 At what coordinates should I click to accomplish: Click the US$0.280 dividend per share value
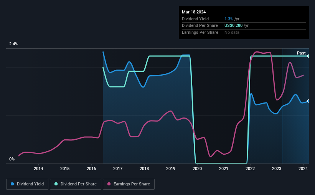pos(233,26)
